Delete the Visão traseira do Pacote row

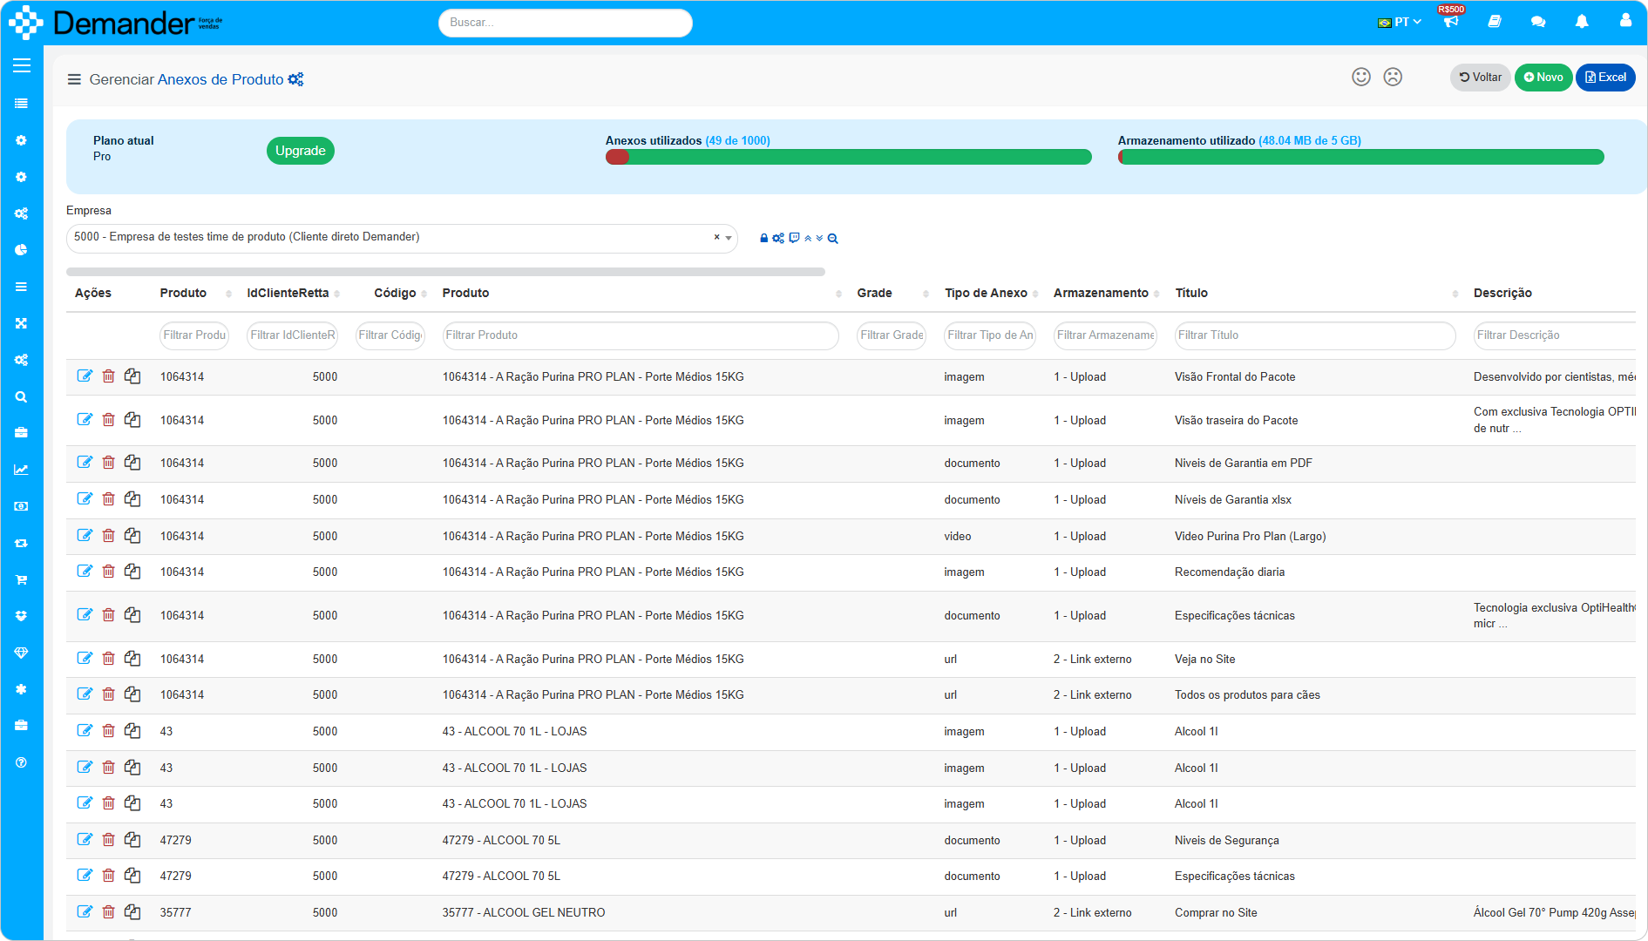(x=108, y=420)
